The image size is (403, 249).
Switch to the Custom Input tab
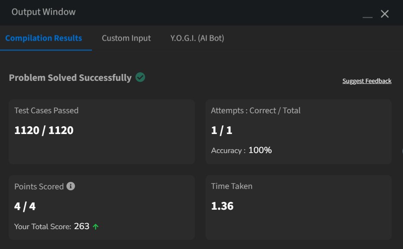click(126, 38)
